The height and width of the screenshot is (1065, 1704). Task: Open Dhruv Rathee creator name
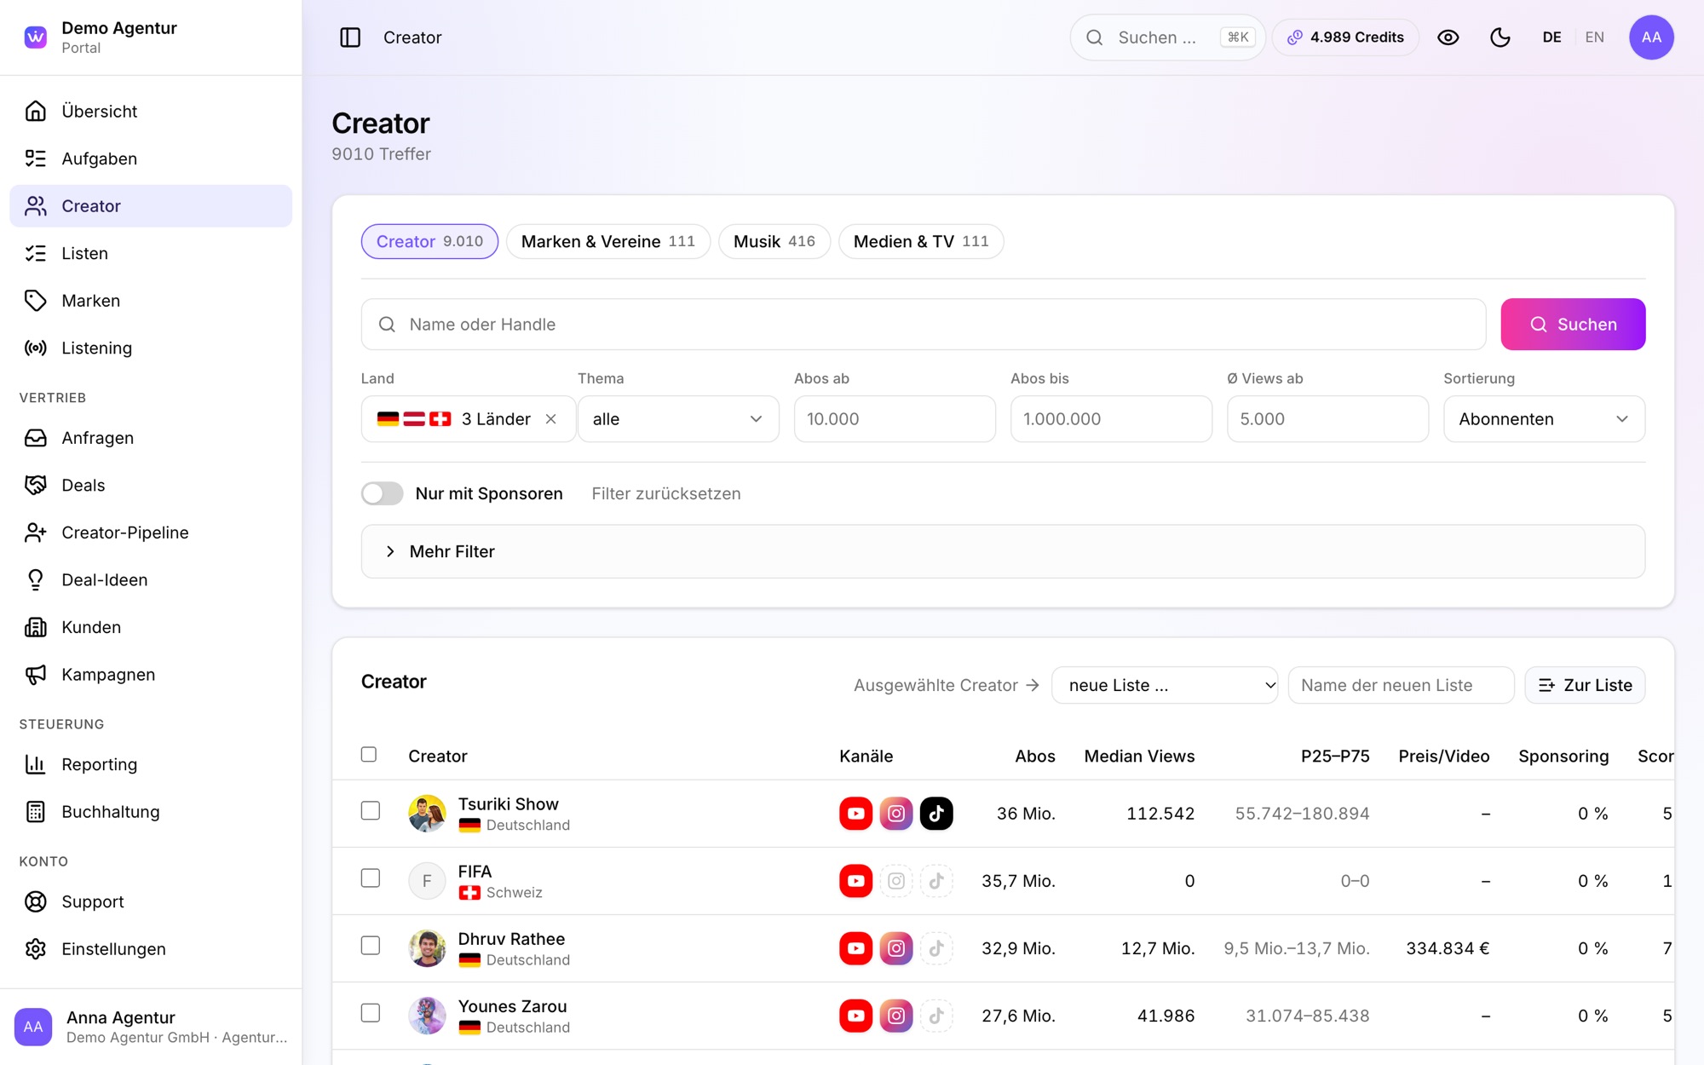coord(511,939)
